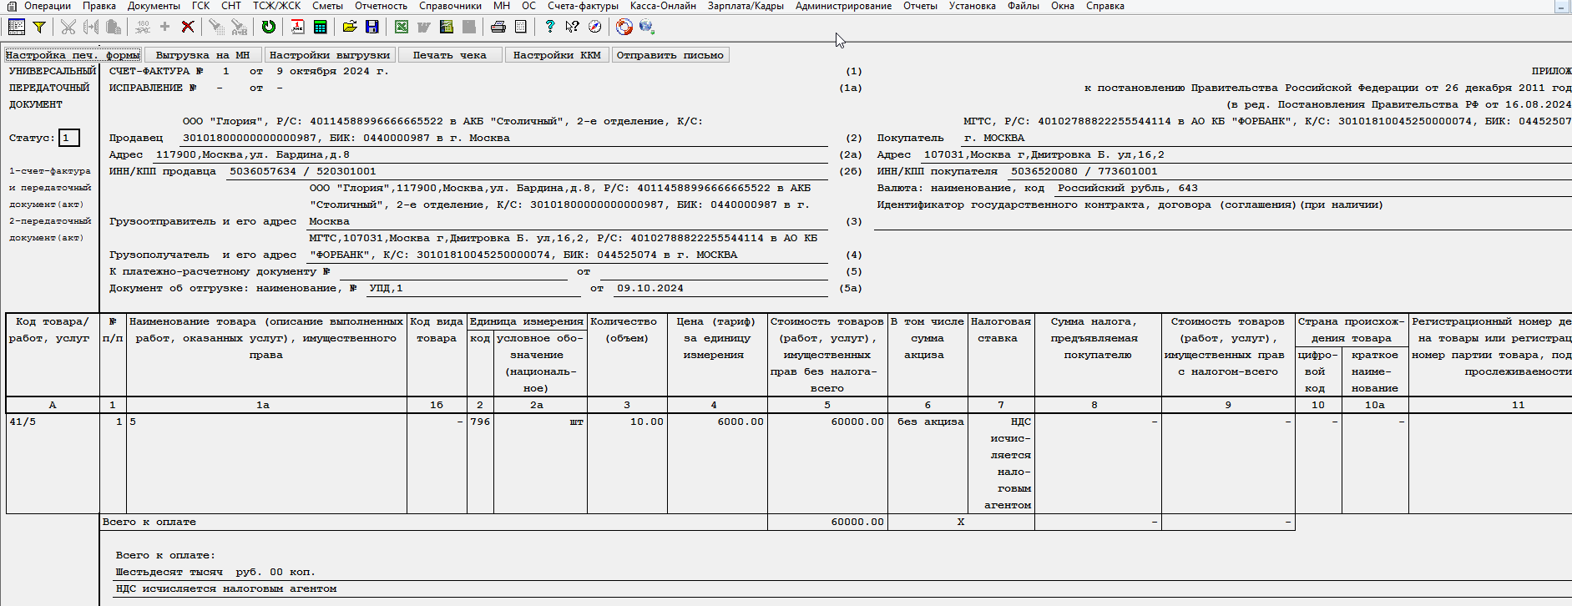Click the unit code cell 796
The height and width of the screenshot is (606, 1572).
(x=480, y=463)
